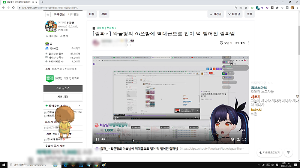Open the tab search chevron dropdown
Screen dimensions: 300x168
click(275, 2)
